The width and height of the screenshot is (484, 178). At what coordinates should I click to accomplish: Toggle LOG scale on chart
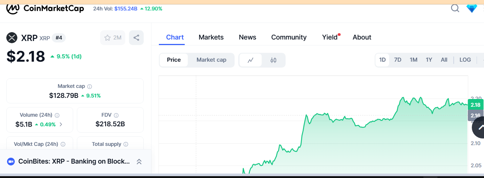pos(465,60)
